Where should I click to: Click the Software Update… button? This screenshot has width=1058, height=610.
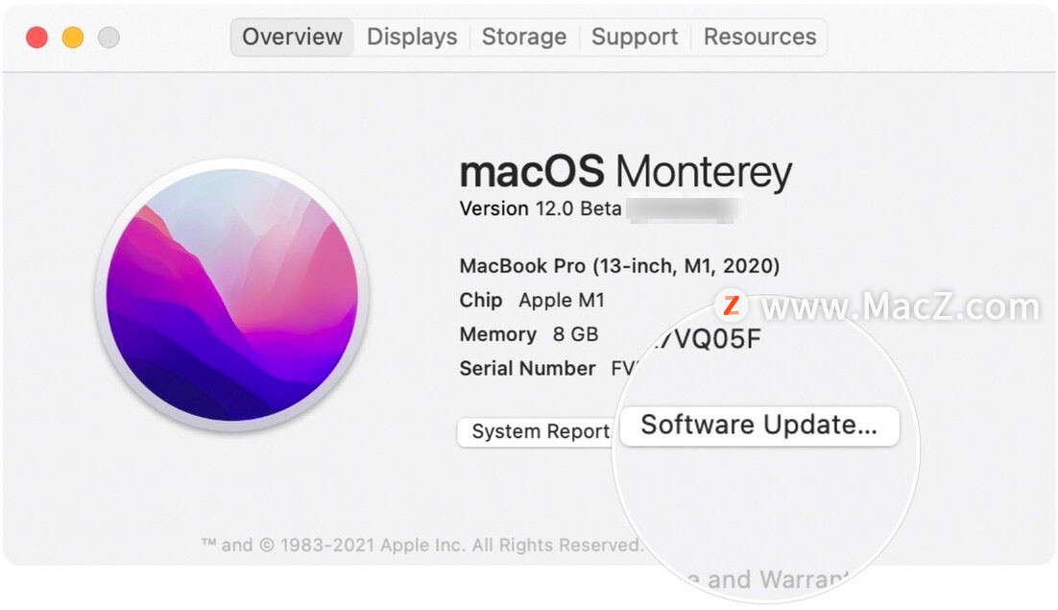point(759,426)
